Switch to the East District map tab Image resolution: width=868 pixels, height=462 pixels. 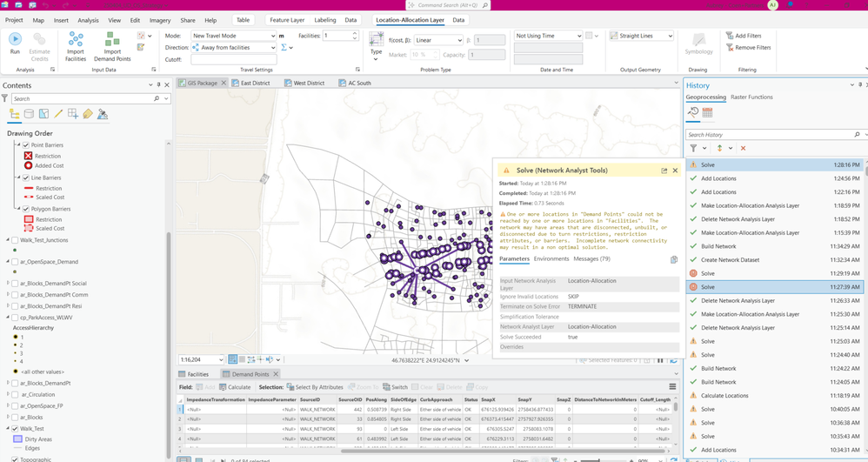[255, 83]
